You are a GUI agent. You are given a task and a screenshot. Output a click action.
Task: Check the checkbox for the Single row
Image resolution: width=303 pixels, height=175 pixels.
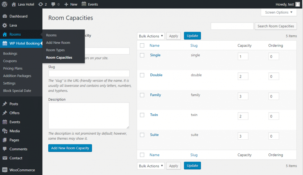coord(142,55)
